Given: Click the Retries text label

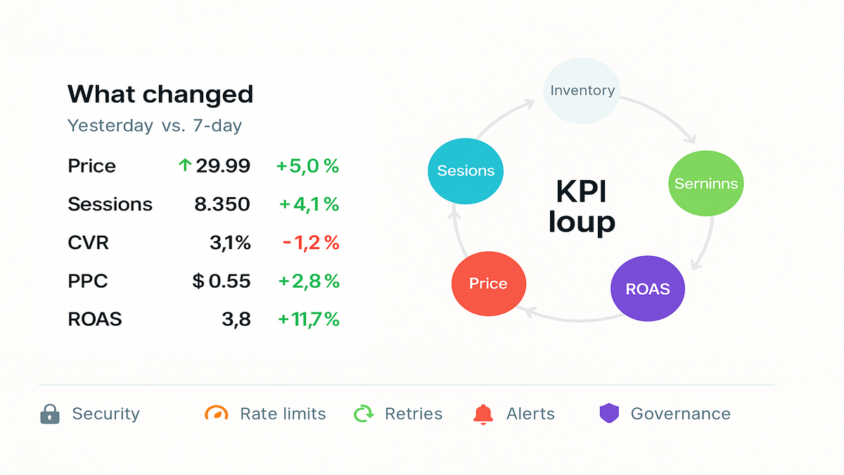Looking at the screenshot, I should click(414, 414).
